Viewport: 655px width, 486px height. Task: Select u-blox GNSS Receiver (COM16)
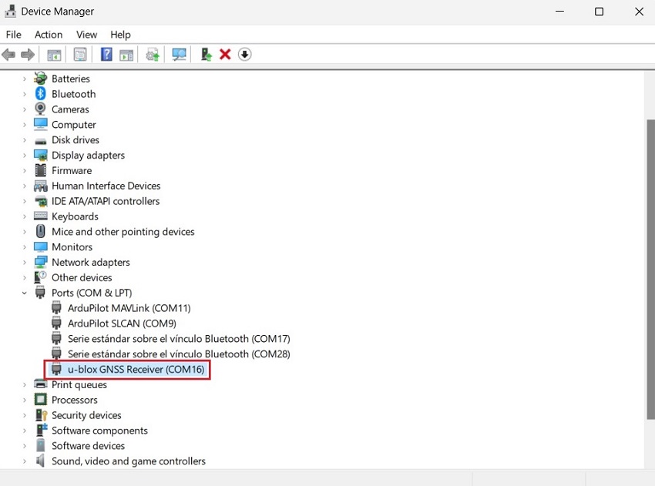[x=136, y=370]
